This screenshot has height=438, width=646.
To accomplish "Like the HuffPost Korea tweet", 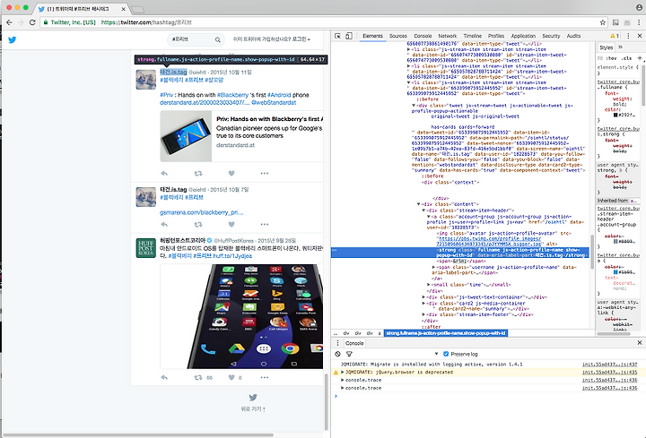I will click(231, 377).
